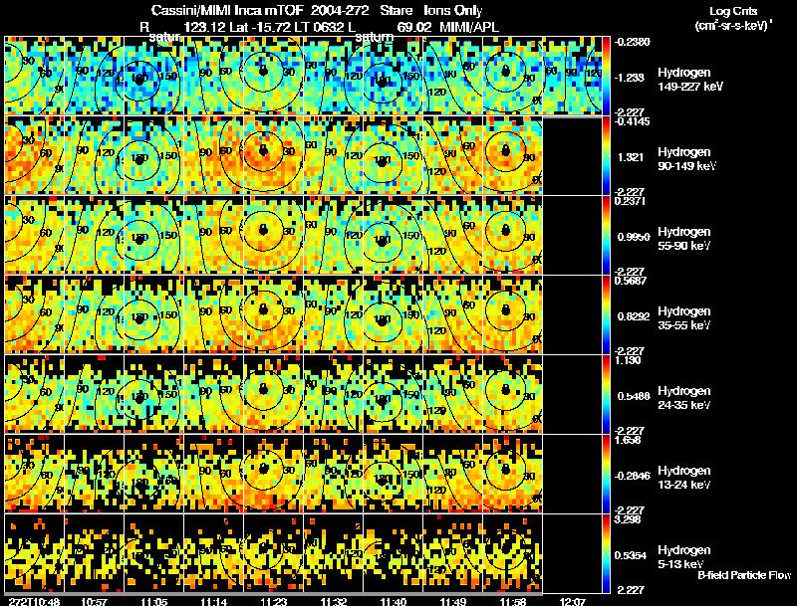Click the 'LT 0632' value in the header
Viewport: 797px width, 606px height.
click(x=318, y=27)
